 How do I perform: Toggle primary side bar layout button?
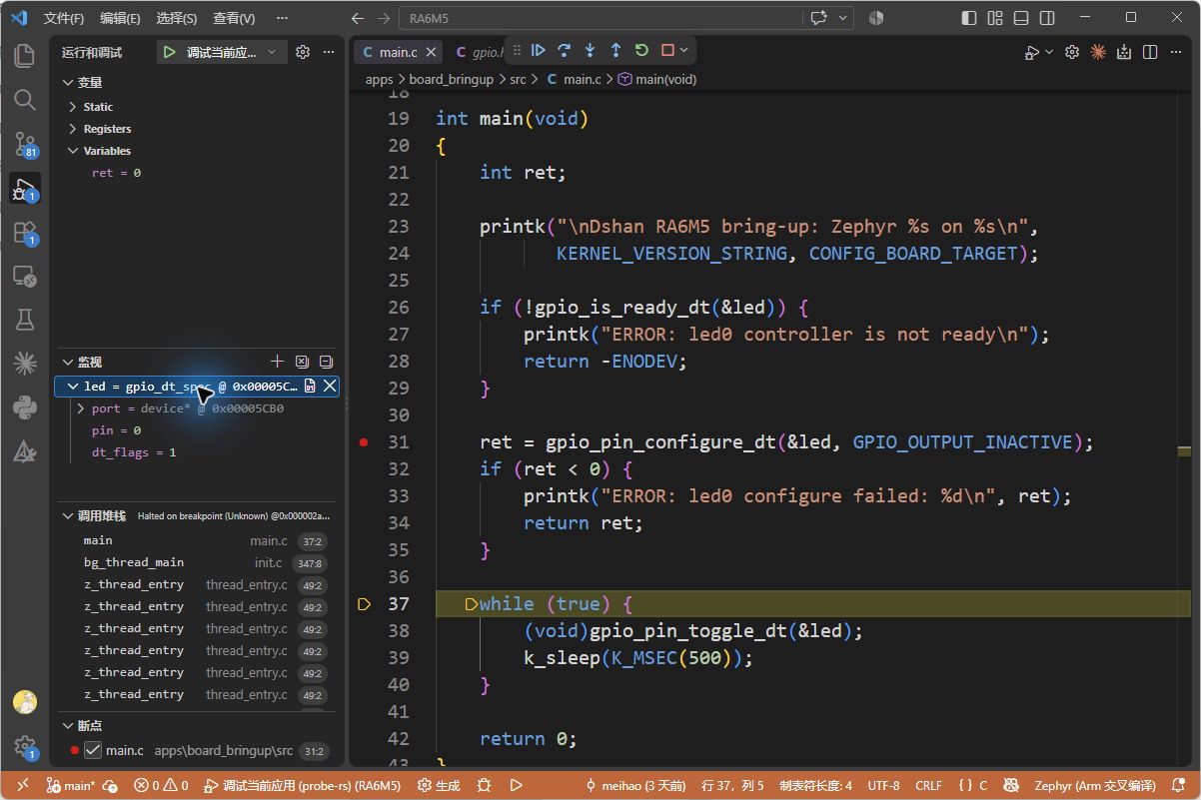(968, 18)
